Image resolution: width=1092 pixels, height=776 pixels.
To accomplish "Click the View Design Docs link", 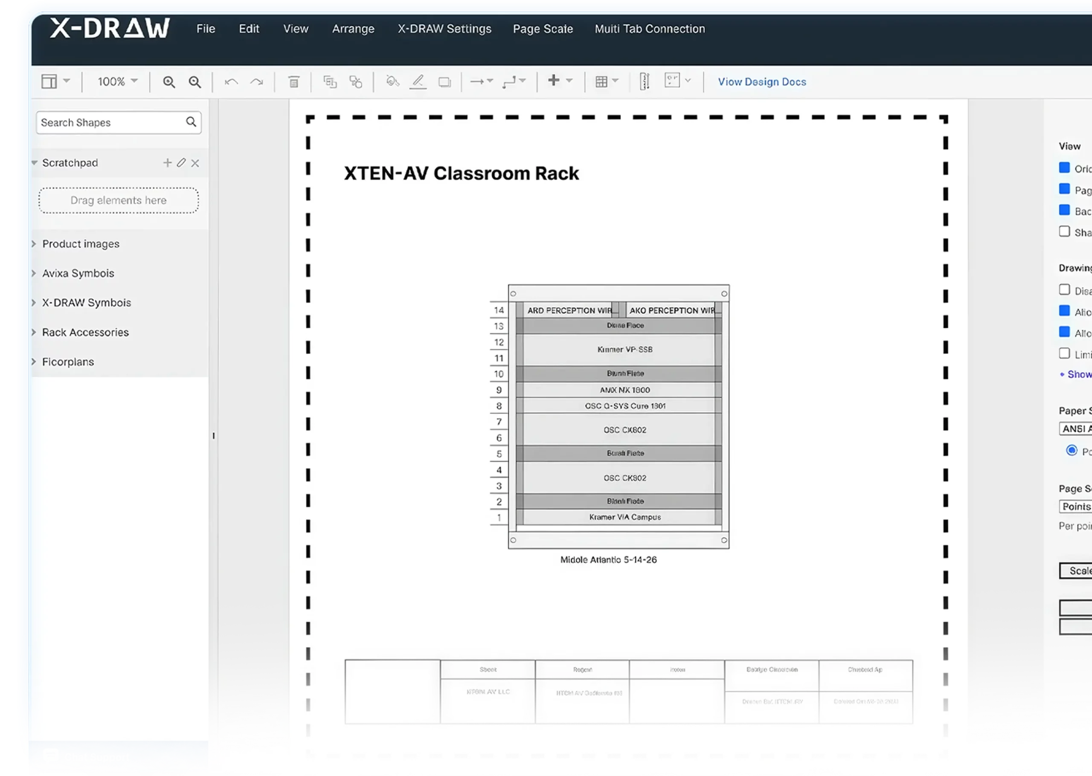I will click(762, 82).
